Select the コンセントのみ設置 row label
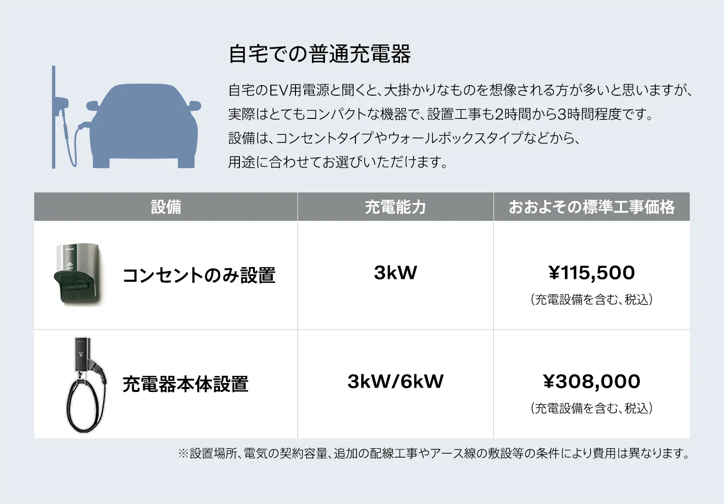Screen dimensions: 724x504 pos(199,275)
